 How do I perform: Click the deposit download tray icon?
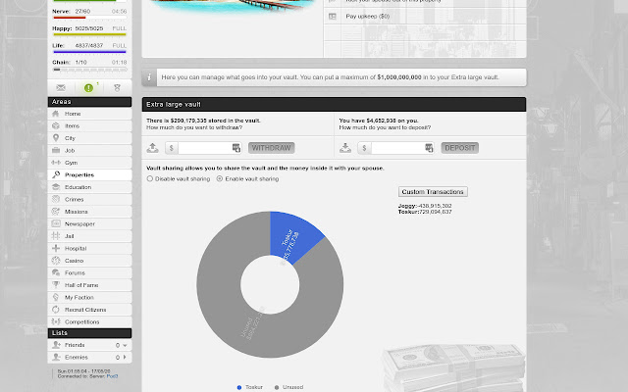coord(345,148)
